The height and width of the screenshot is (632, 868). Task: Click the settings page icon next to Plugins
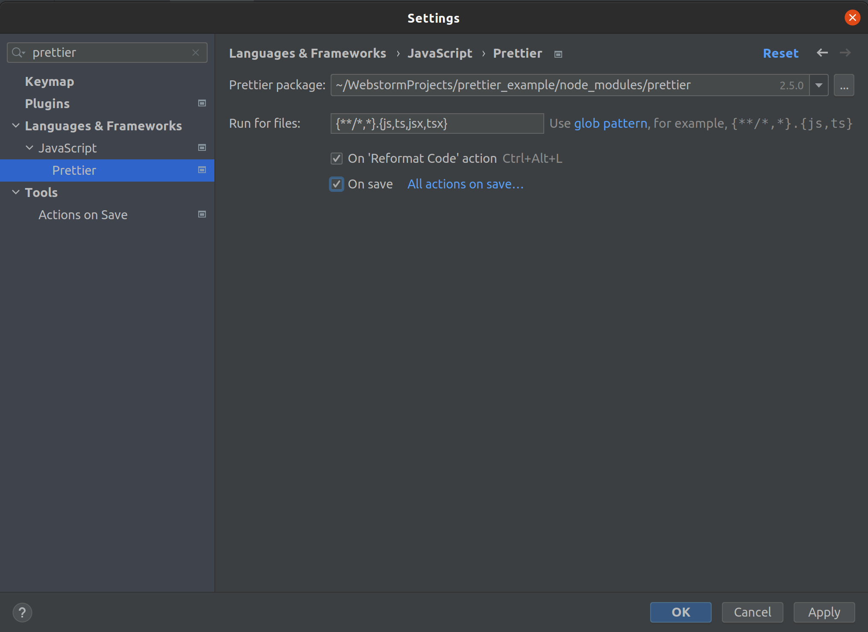pyautogui.click(x=202, y=103)
